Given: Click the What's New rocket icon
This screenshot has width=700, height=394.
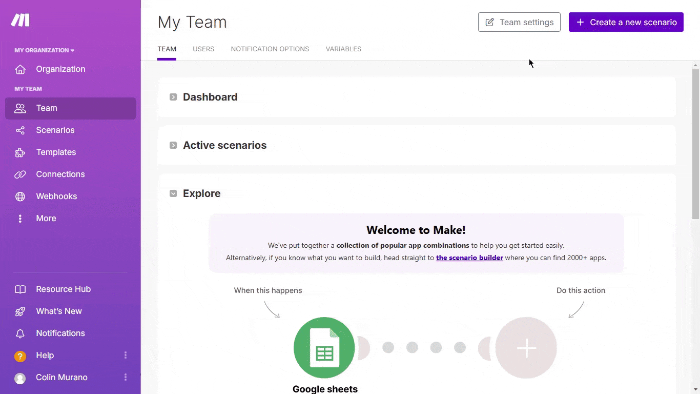Looking at the screenshot, I should pyautogui.click(x=20, y=311).
